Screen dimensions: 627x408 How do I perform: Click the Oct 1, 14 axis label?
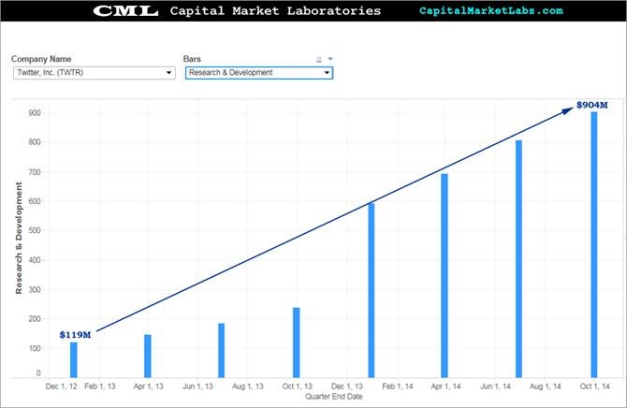(595, 386)
